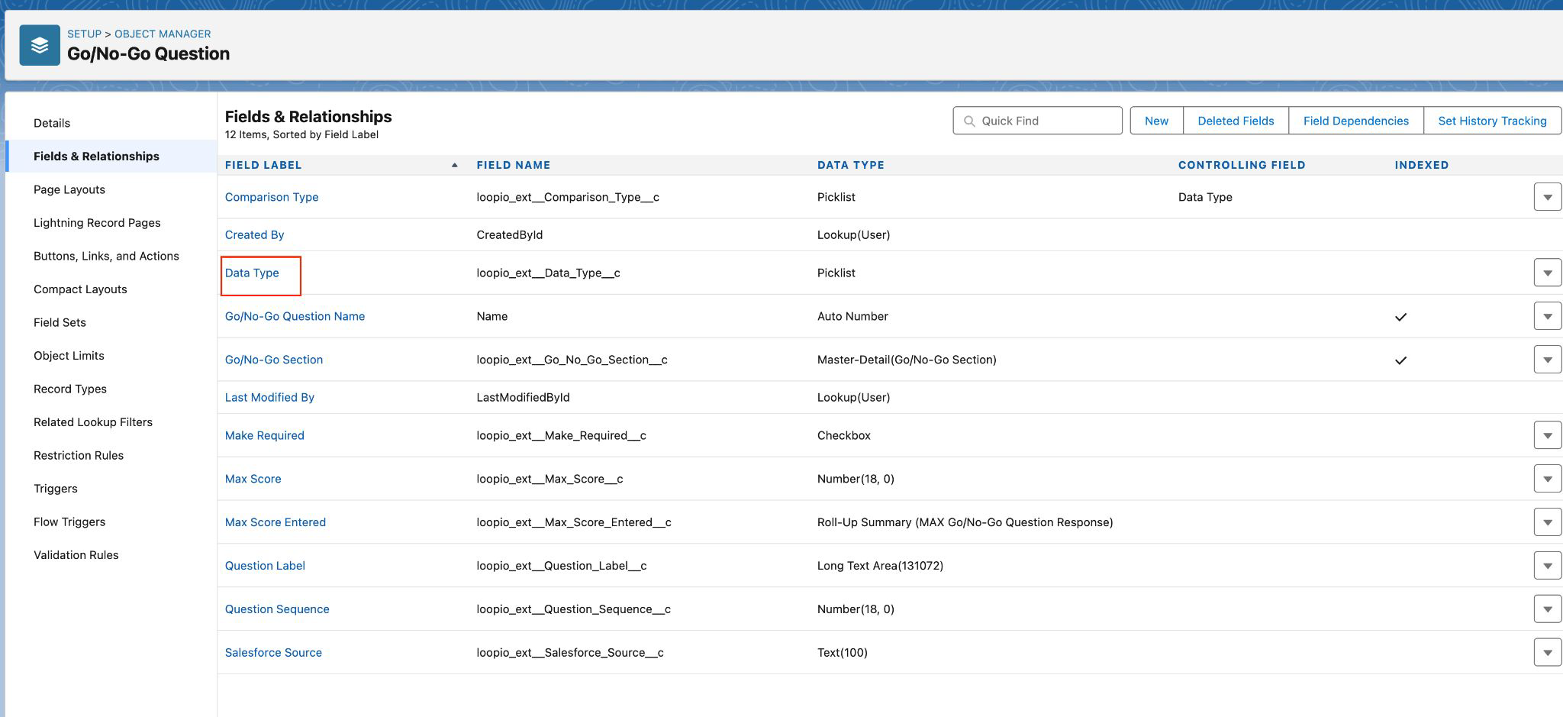Open Lightning Record Pages
1563x717 pixels.
97,222
